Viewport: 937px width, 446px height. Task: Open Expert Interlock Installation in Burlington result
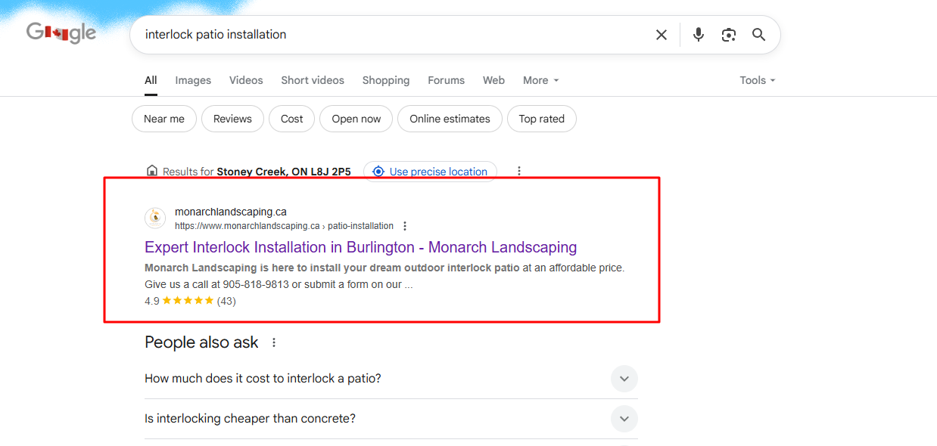pos(361,247)
